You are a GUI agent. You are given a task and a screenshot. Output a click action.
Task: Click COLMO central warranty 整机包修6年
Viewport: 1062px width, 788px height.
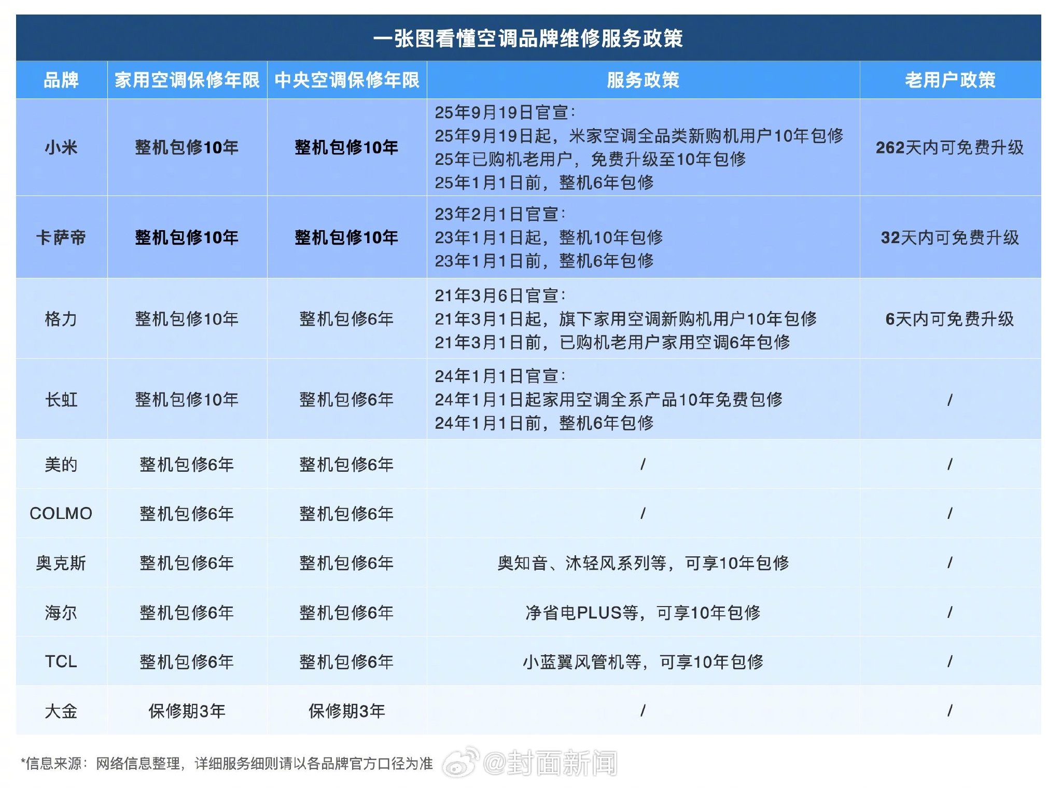pyautogui.click(x=347, y=513)
